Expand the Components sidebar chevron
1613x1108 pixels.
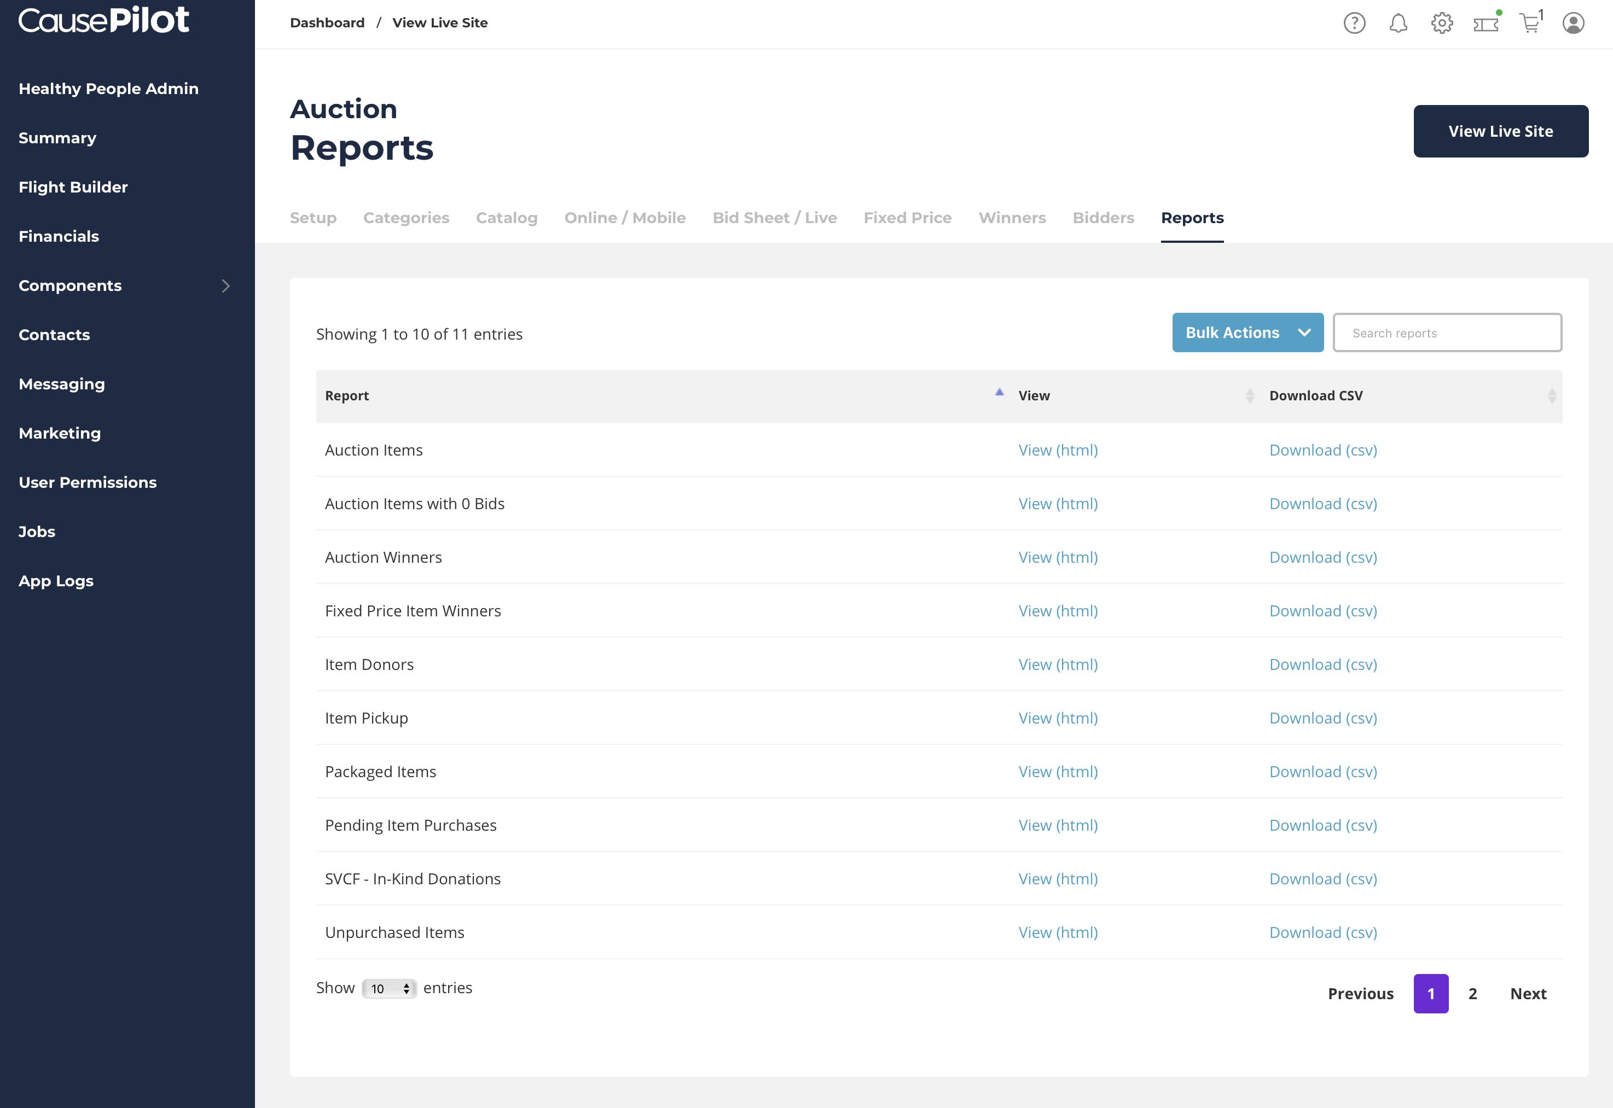coord(225,286)
